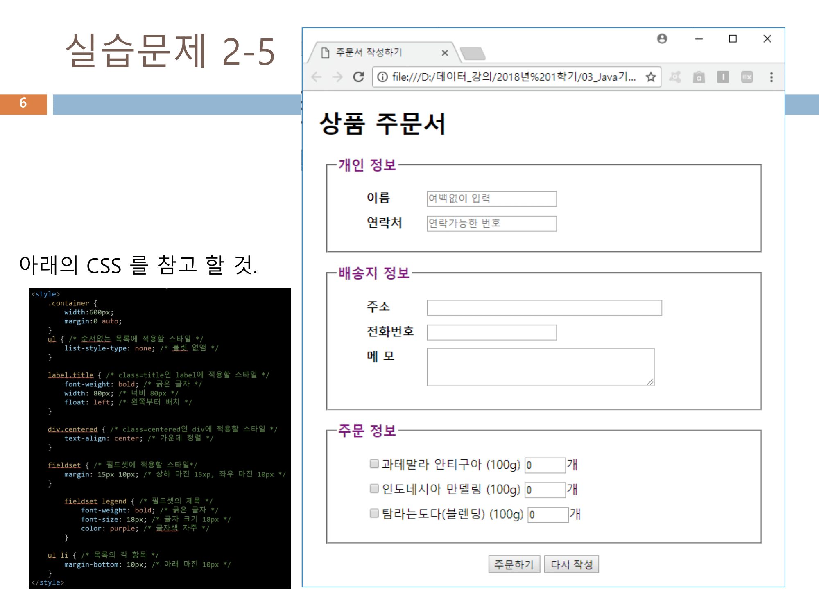Click the 탐라는도다 quantity field
The width and height of the screenshot is (819, 614).
[548, 515]
